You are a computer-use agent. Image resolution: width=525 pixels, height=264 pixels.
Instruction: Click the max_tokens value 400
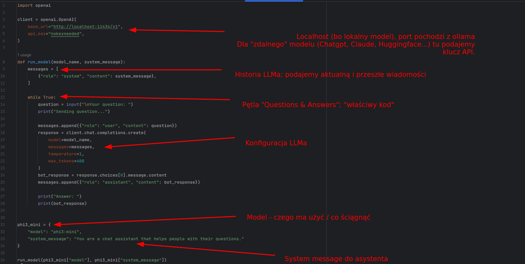click(80, 161)
